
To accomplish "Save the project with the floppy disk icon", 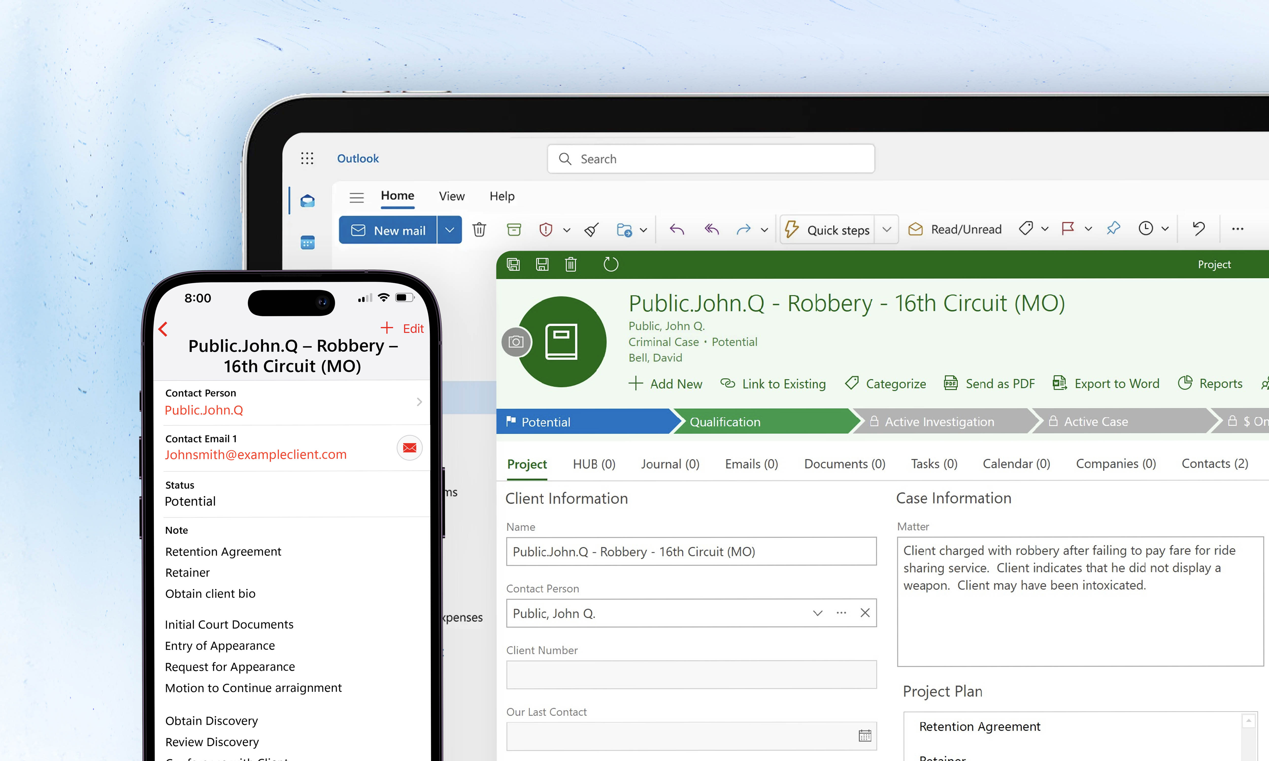I will click(x=542, y=265).
